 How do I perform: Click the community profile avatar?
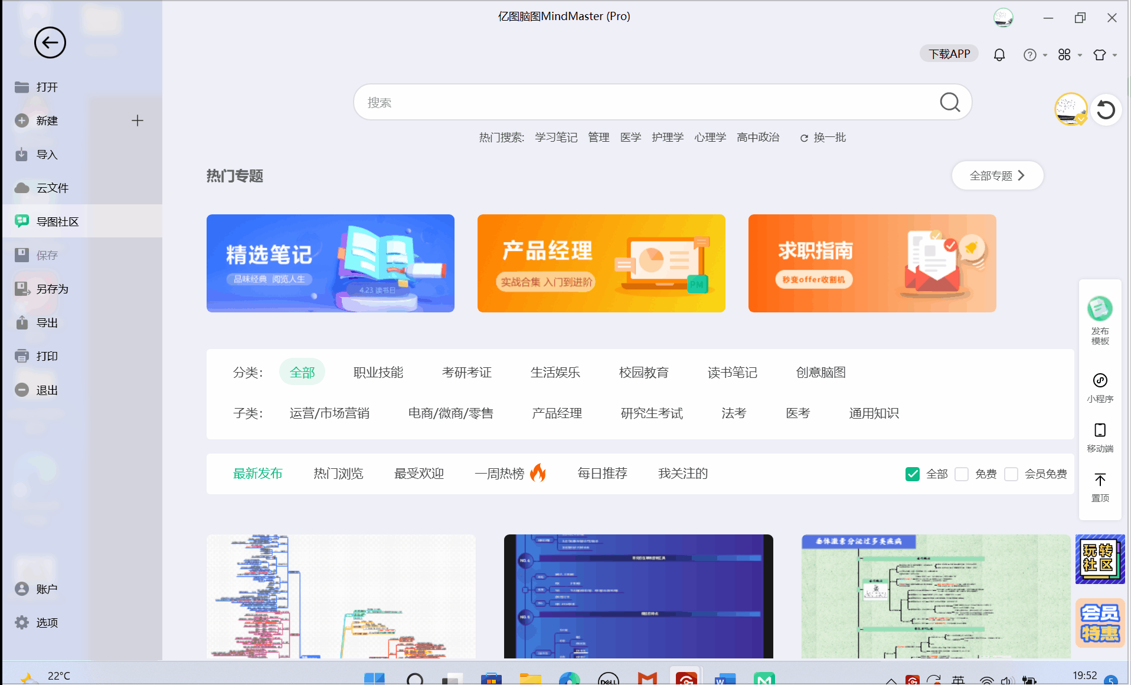pos(1071,109)
